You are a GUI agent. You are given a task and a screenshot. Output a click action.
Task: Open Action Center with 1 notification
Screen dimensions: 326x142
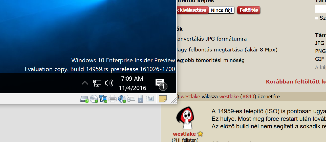tap(161, 84)
